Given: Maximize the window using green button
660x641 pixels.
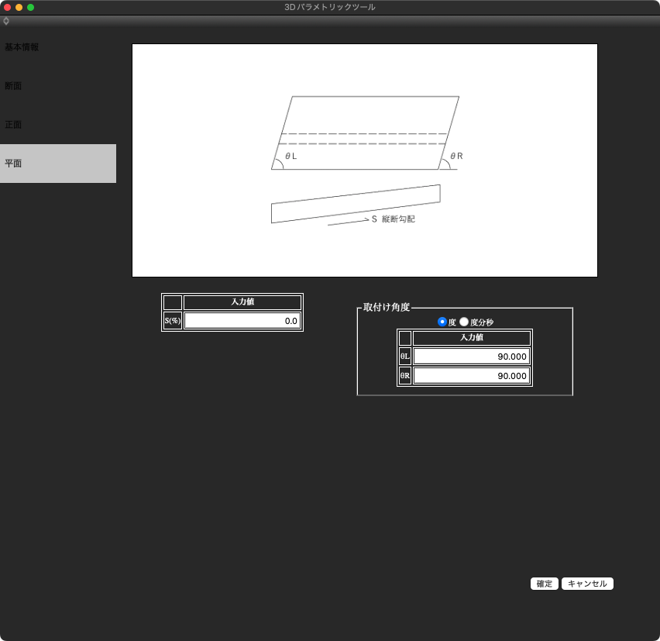Looking at the screenshot, I should coord(31,7).
